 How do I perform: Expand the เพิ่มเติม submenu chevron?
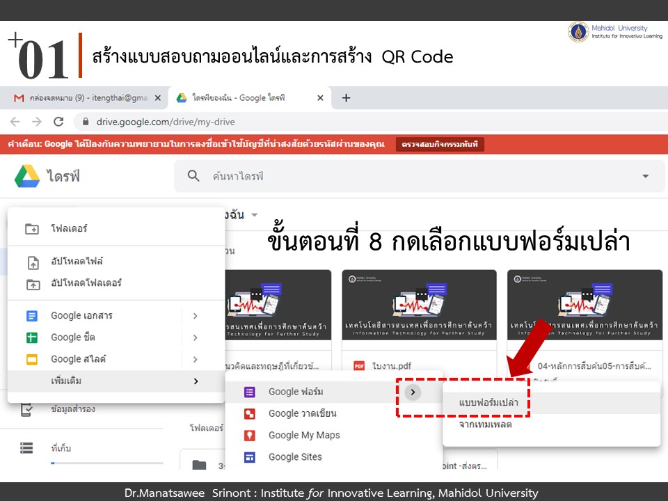pyautogui.click(x=196, y=381)
